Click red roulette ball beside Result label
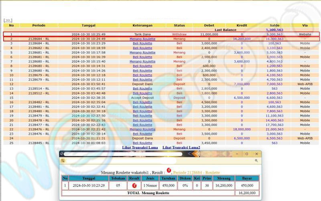 (169, 170)
